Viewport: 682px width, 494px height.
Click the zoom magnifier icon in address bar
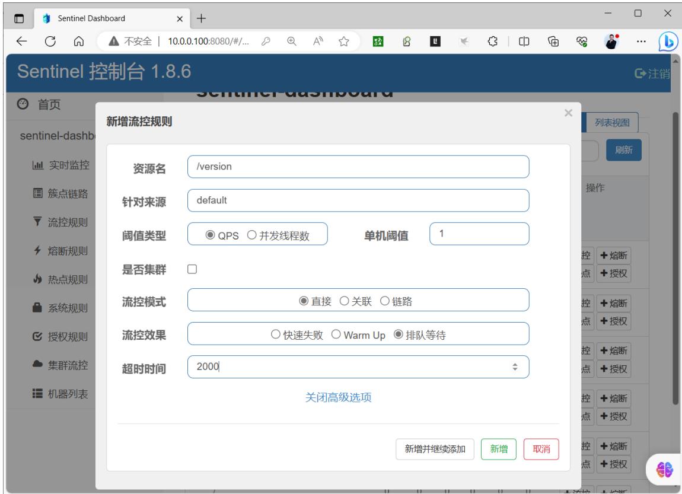pyautogui.click(x=292, y=42)
